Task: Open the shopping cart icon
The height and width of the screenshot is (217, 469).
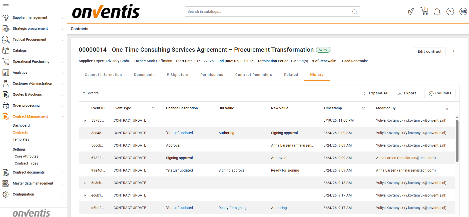Action: pos(424,11)
